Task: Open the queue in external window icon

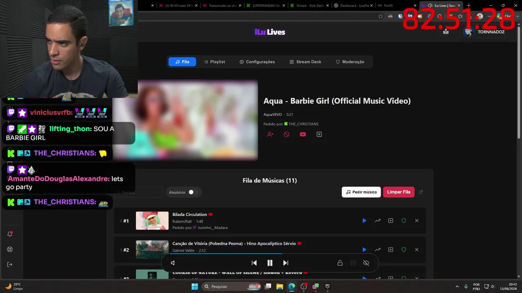Action: (x=421, y=192)
